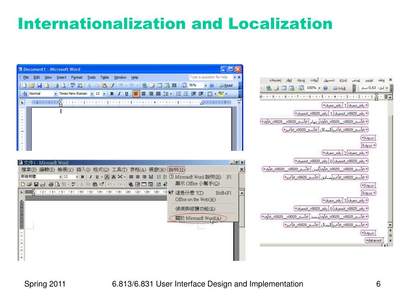Click Numbering list icon in English Word
Image resolution: width=405 pixels, height=304 pixels.
178,93
